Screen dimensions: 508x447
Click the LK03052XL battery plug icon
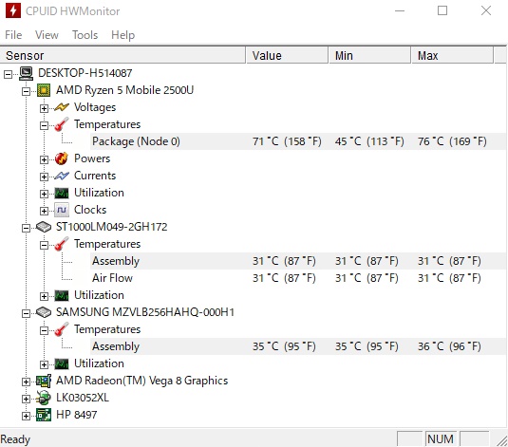tap(44, 398)
